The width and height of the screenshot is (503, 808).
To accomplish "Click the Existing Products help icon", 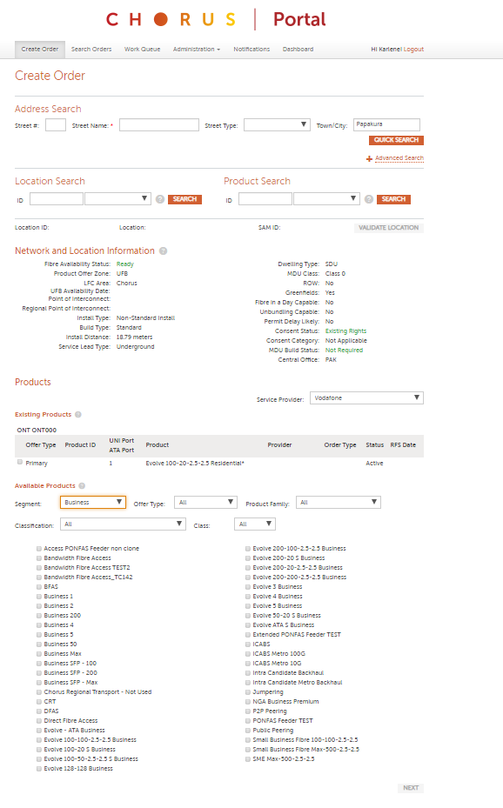I will (x=77, y=414).
